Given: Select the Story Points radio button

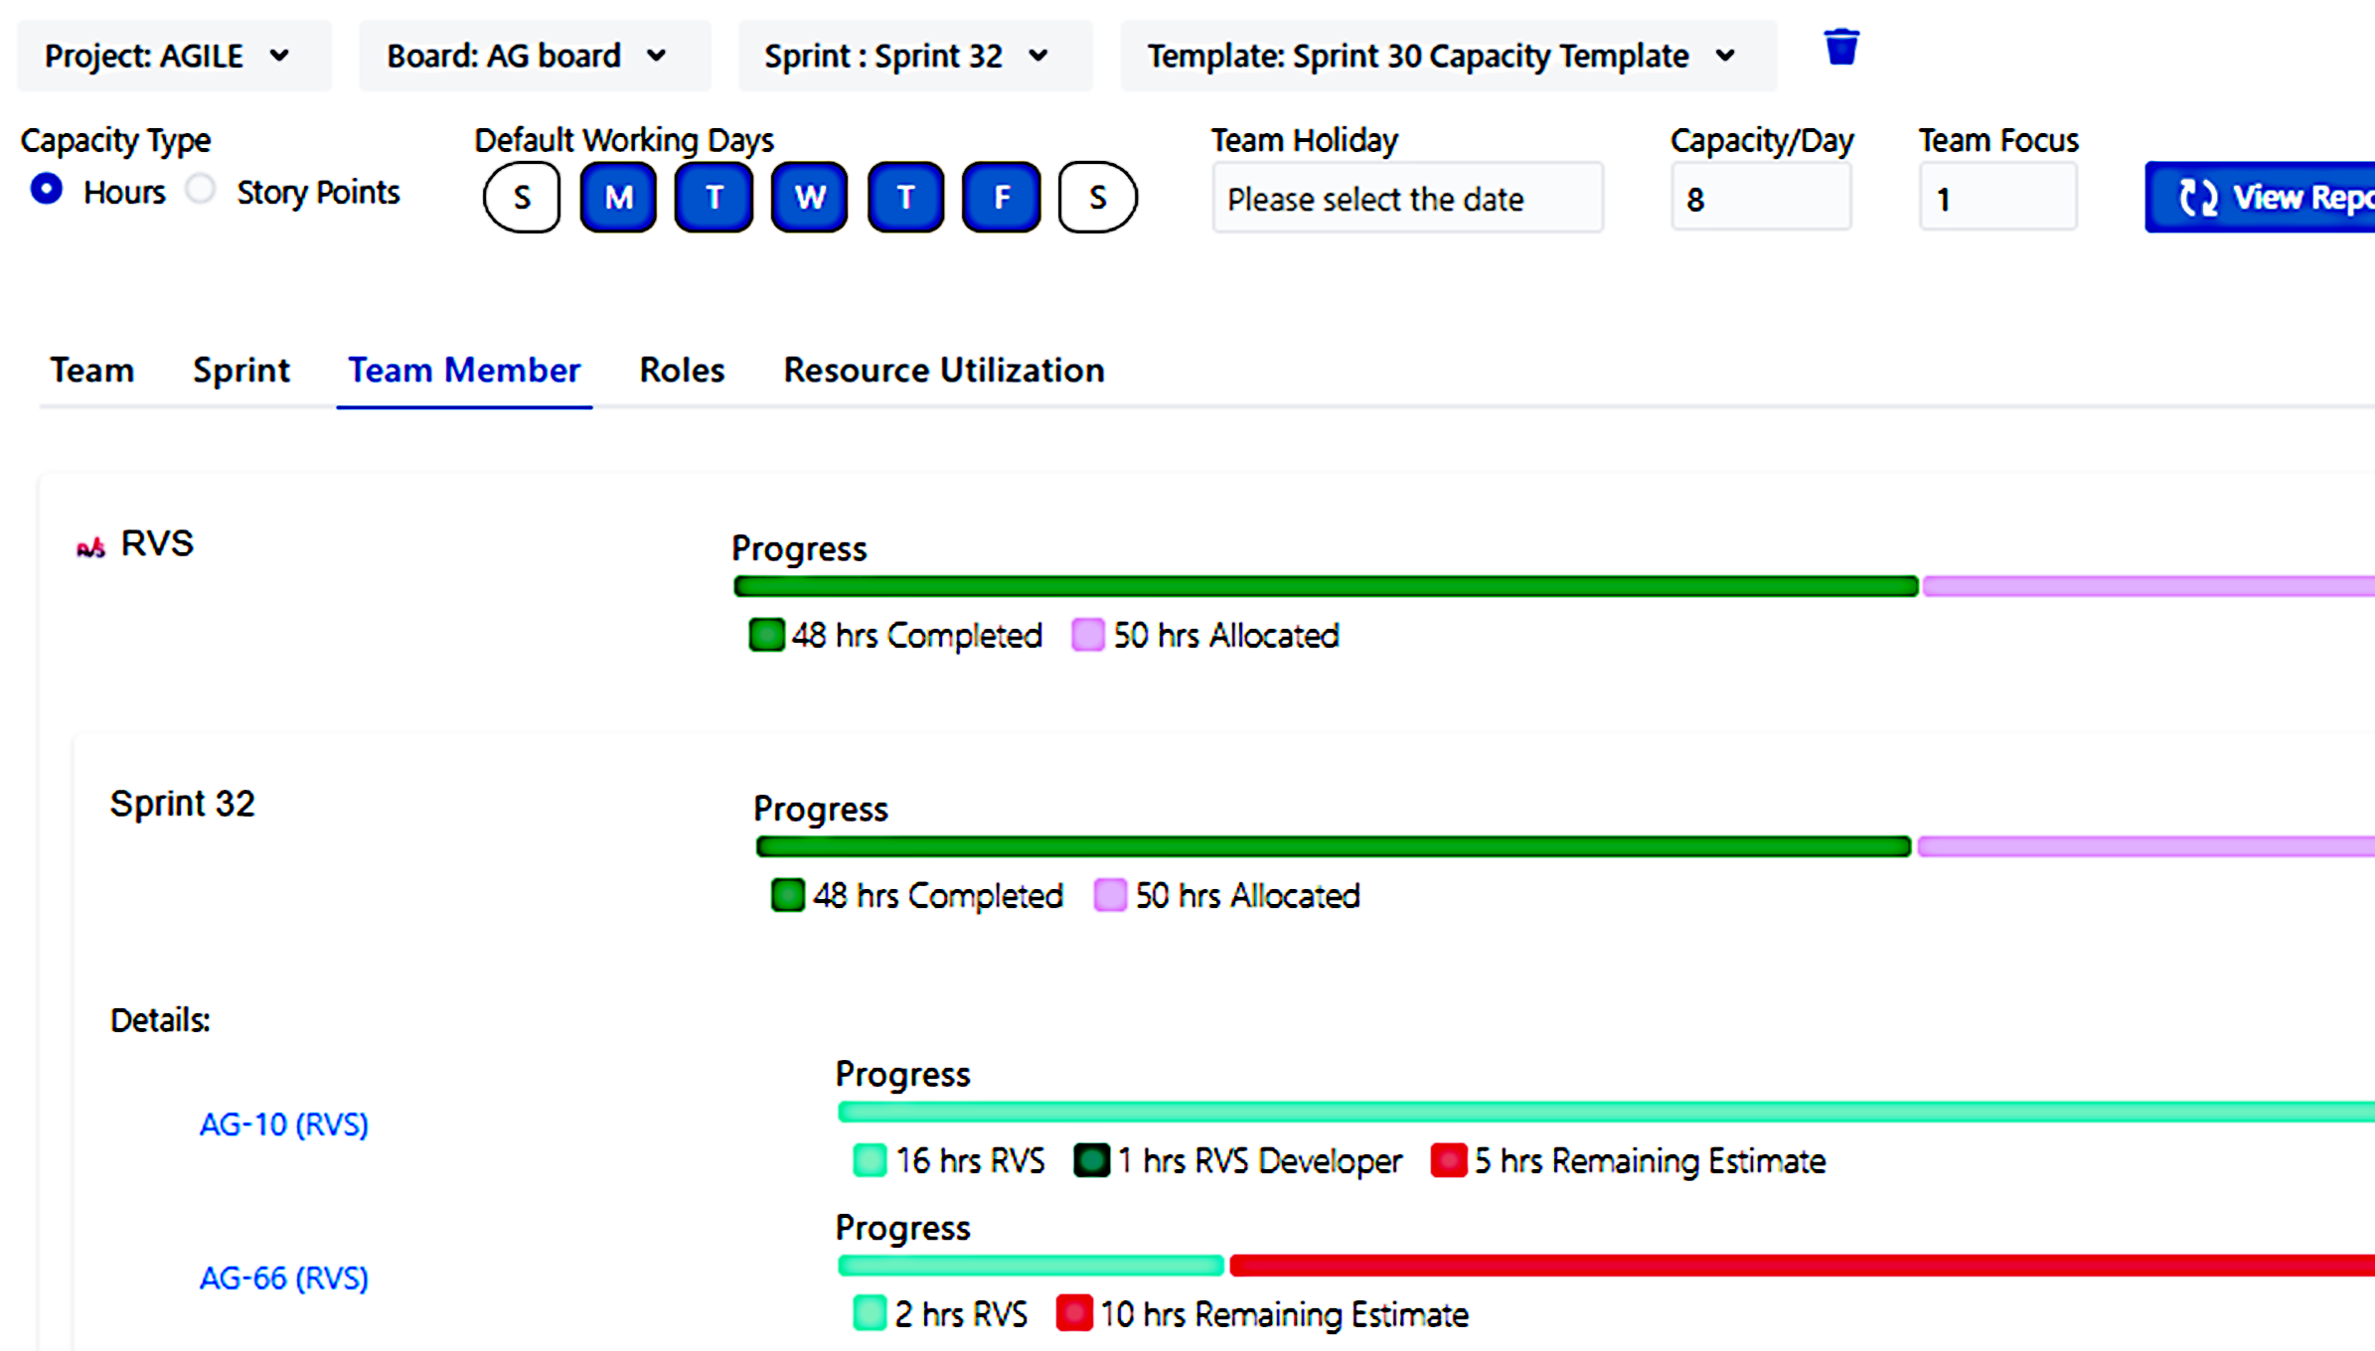Looking at the screenshot, I should click(201, 189).
